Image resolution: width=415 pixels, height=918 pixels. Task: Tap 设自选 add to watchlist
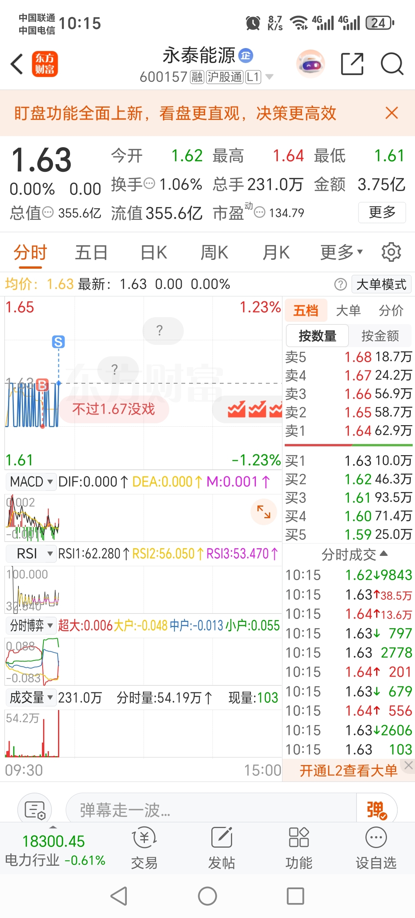376,848
